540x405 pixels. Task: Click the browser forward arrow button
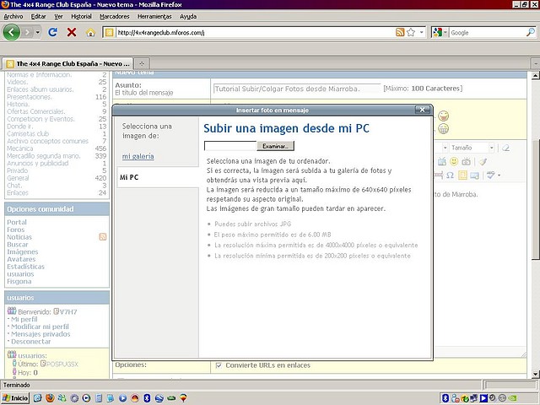coord(27,32)
